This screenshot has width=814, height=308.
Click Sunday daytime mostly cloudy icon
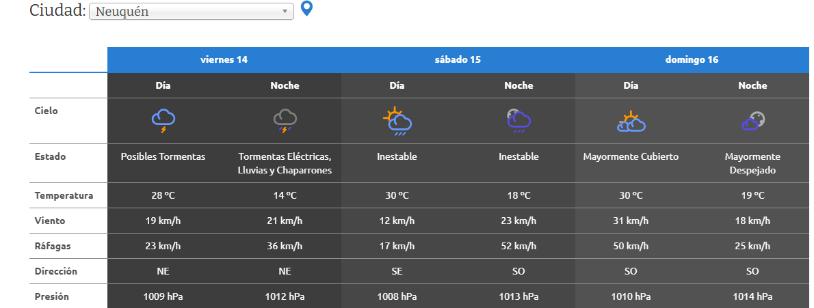pos(631,121)
